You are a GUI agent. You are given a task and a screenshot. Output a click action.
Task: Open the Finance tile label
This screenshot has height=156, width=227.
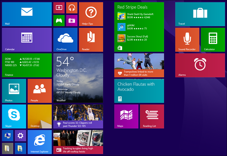coord(9,75)
